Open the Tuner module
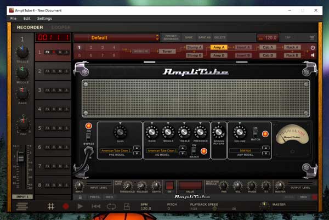This screenshot has width=329, height=220. (x=167, y=51)
